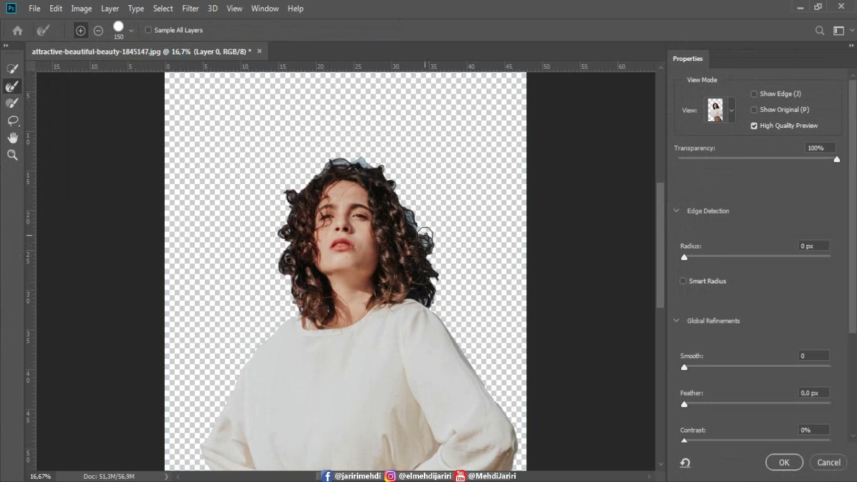Open the 3D menu
The image size is (857, 482).
pyautogui.click(x=212, y=8)
